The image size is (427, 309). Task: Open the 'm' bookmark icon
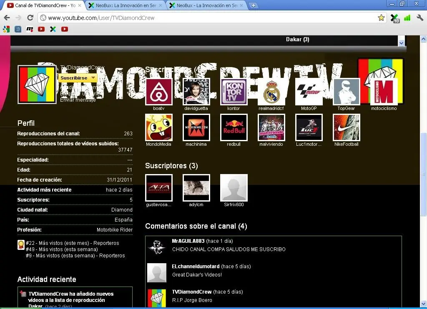pos(30,29)
